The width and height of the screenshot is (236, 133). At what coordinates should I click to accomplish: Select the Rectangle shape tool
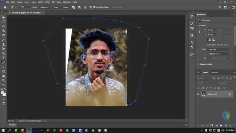tap(3, 71)
